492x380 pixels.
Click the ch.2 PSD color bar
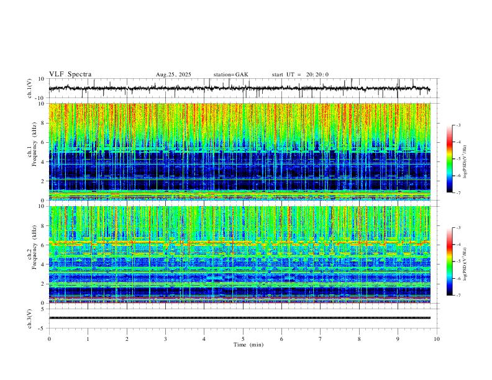click(449, 261)
